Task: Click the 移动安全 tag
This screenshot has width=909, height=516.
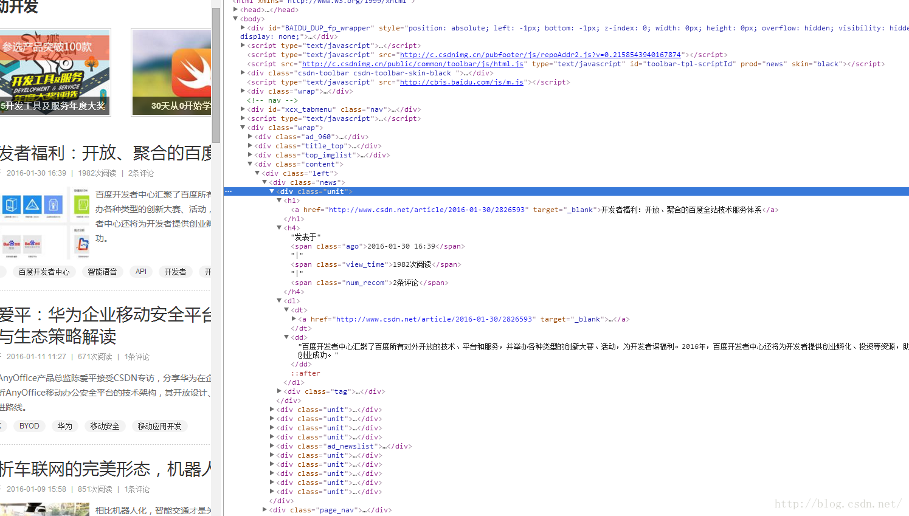Action: coord(105,426)
